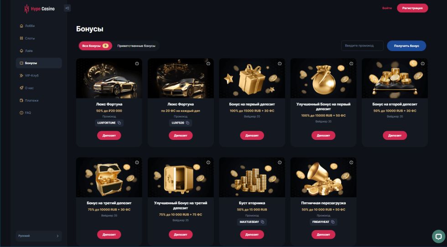
Task: Click Депозит under Пятничная перезагрузка
Action: pyautogui.click(x=323, y=234)
